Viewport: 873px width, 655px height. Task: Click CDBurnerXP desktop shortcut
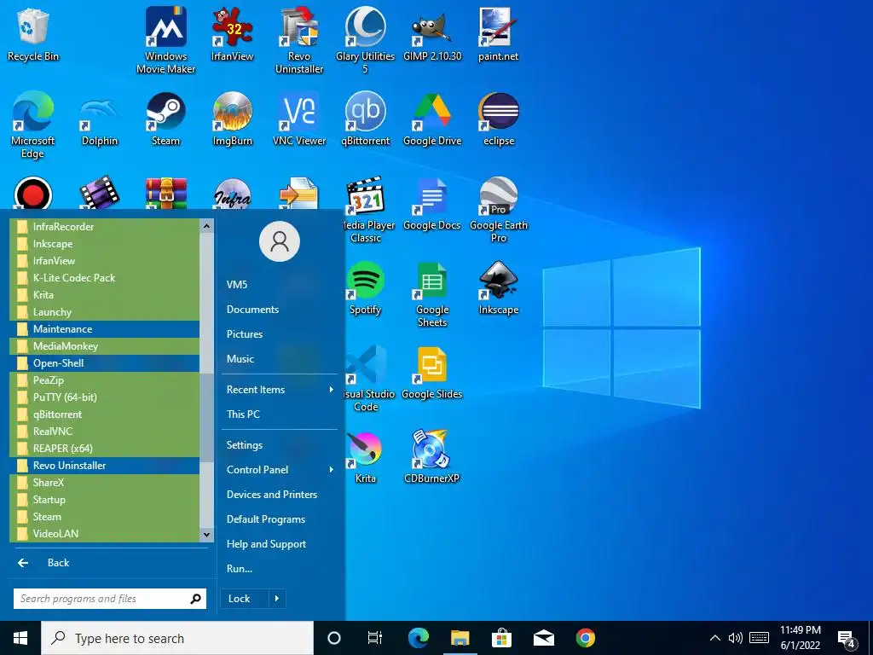[x=432, y=458]
